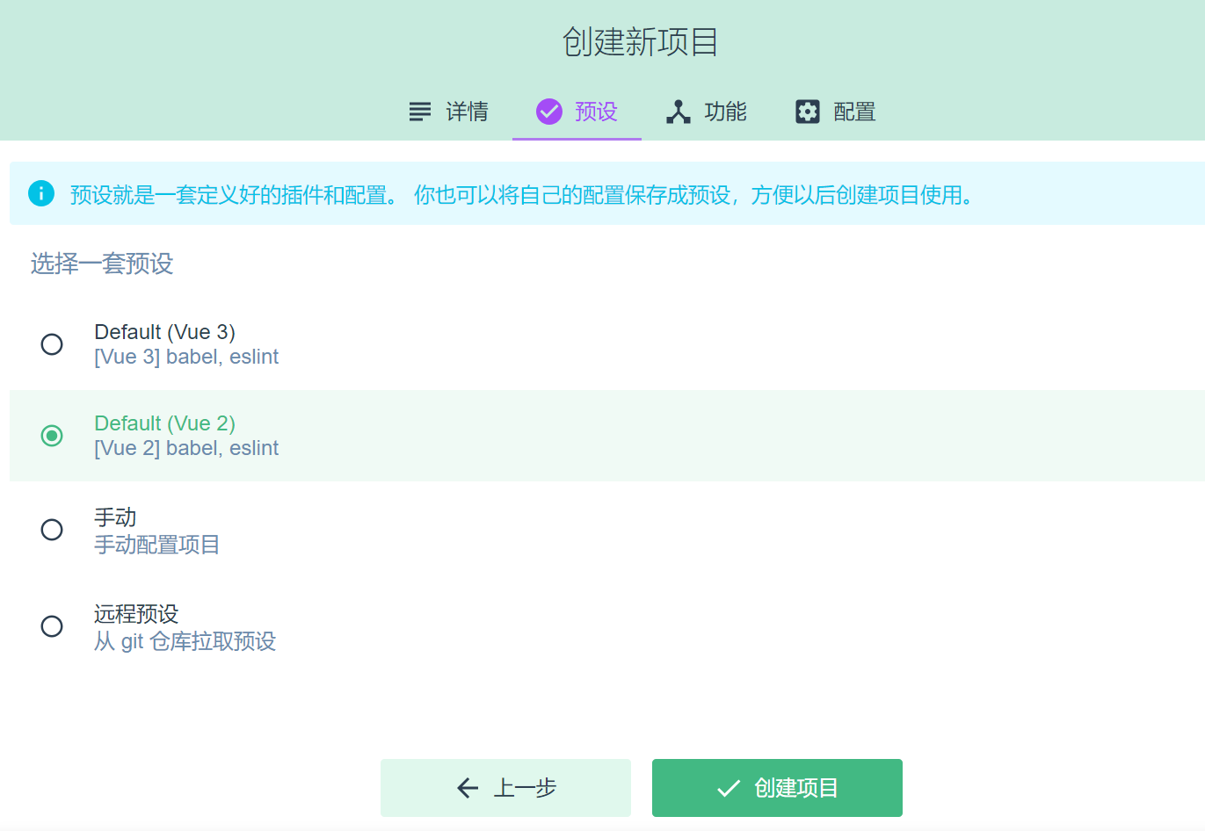Image resolution: width=1205 pixels, height=831 pixels.
Task: Click the purple check icon beside 预设
Action: pyautogui.click(x=549, y=112)
